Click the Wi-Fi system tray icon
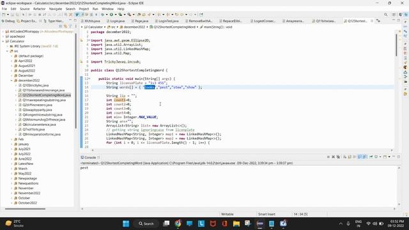Screen dimensions: 409x230 tap(368, 224)
